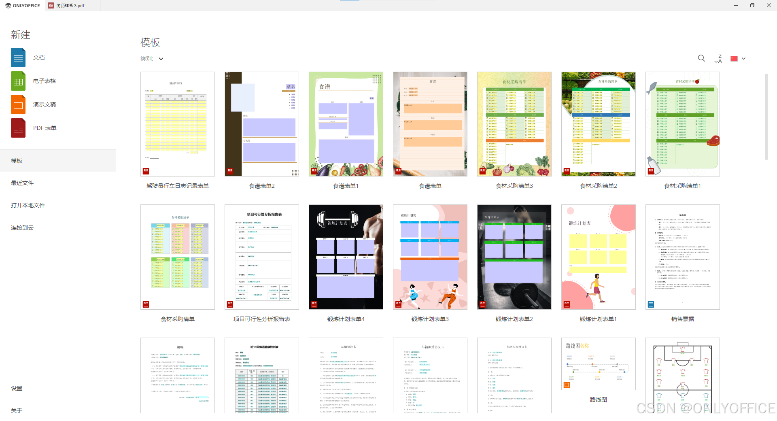
Task: Open the 销售票据 template thumbnail
Action: (x=683, y=257)
